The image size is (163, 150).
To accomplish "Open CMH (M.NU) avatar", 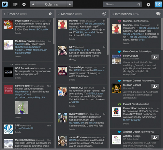I will point(62,92).
